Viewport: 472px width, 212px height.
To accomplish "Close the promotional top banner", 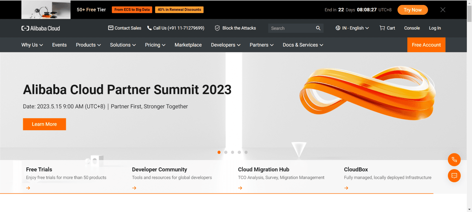I will [x=443, y=10].
